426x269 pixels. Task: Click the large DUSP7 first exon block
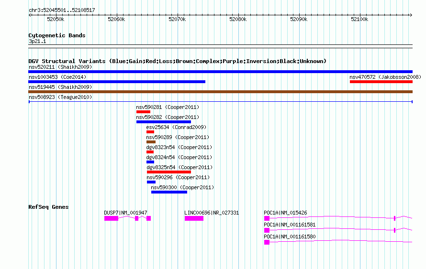pyautogui.click(x=111, y=218)
